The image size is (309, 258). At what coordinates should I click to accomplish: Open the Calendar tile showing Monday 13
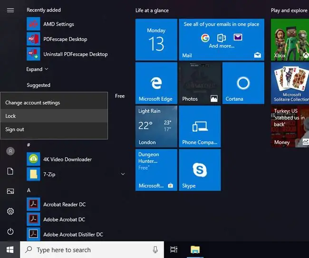tap(156, 39)
